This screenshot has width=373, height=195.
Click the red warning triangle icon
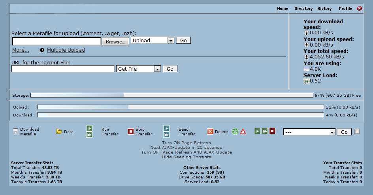tap(243, 131)
